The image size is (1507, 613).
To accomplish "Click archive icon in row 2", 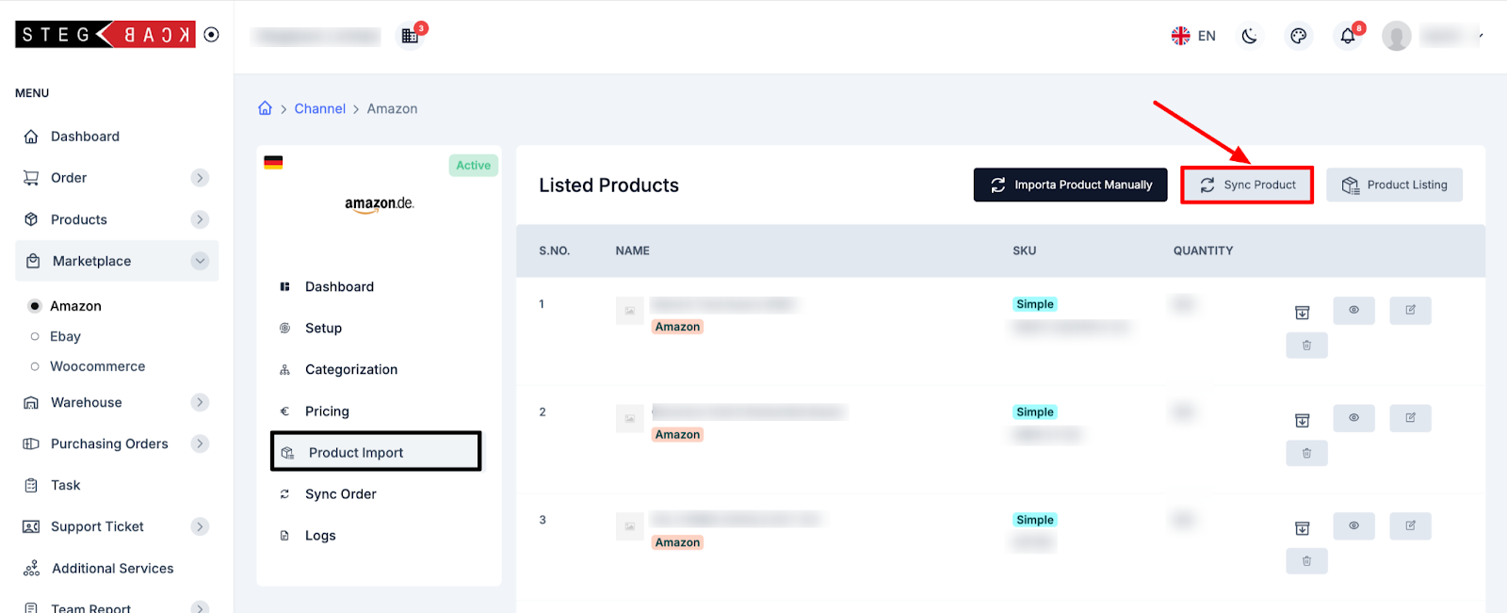I will tap(1303, 421).
